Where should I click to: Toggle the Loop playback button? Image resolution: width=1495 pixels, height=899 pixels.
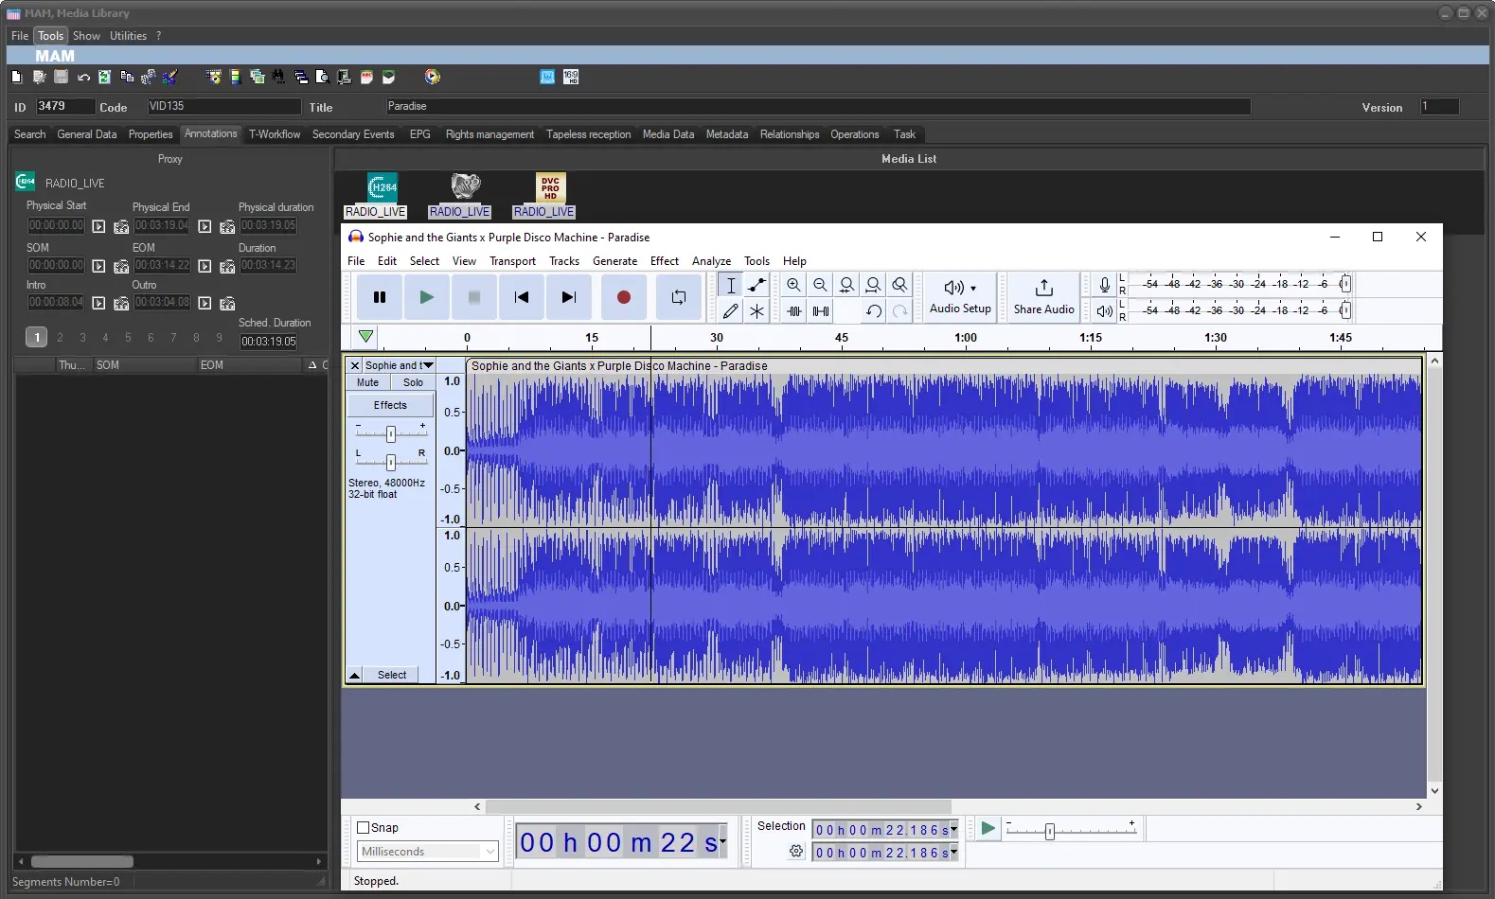click(x=678, y=297)
